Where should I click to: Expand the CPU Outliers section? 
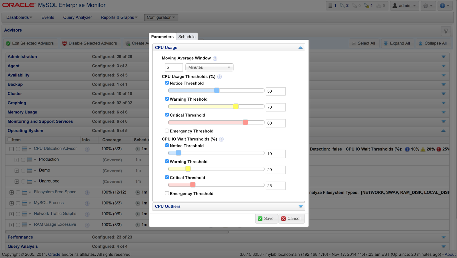click(x=300, y=206)
